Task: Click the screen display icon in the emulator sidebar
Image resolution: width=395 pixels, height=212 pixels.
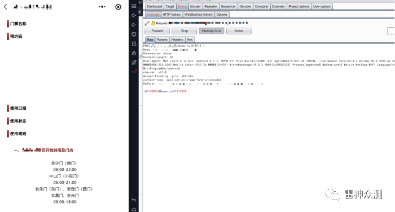Action: [134, 34]
